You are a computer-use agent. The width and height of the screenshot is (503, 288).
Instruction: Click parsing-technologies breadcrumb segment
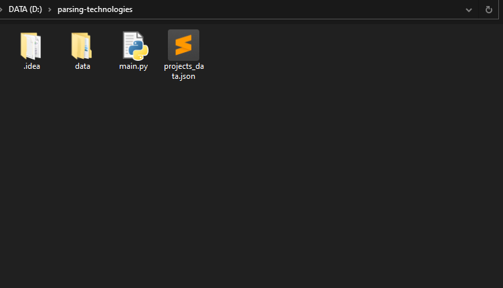(x=95, y=9)
